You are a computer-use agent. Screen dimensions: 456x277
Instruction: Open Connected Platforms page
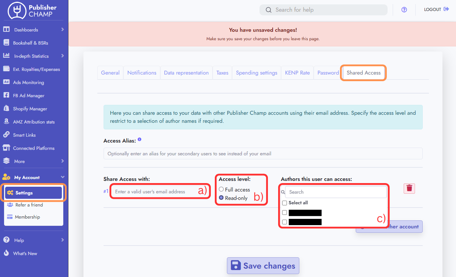pos(34,148)
